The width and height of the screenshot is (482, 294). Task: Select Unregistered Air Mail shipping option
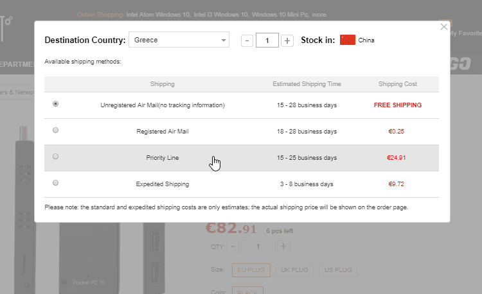point(55,104)
